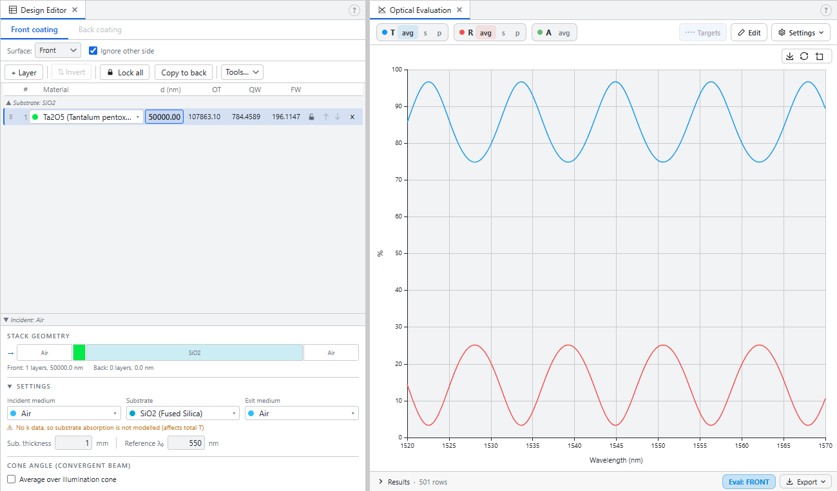The width and height of the screenshot is (837, 491).
Task: Click the Lock all button
Action: [x=125, y=72]
